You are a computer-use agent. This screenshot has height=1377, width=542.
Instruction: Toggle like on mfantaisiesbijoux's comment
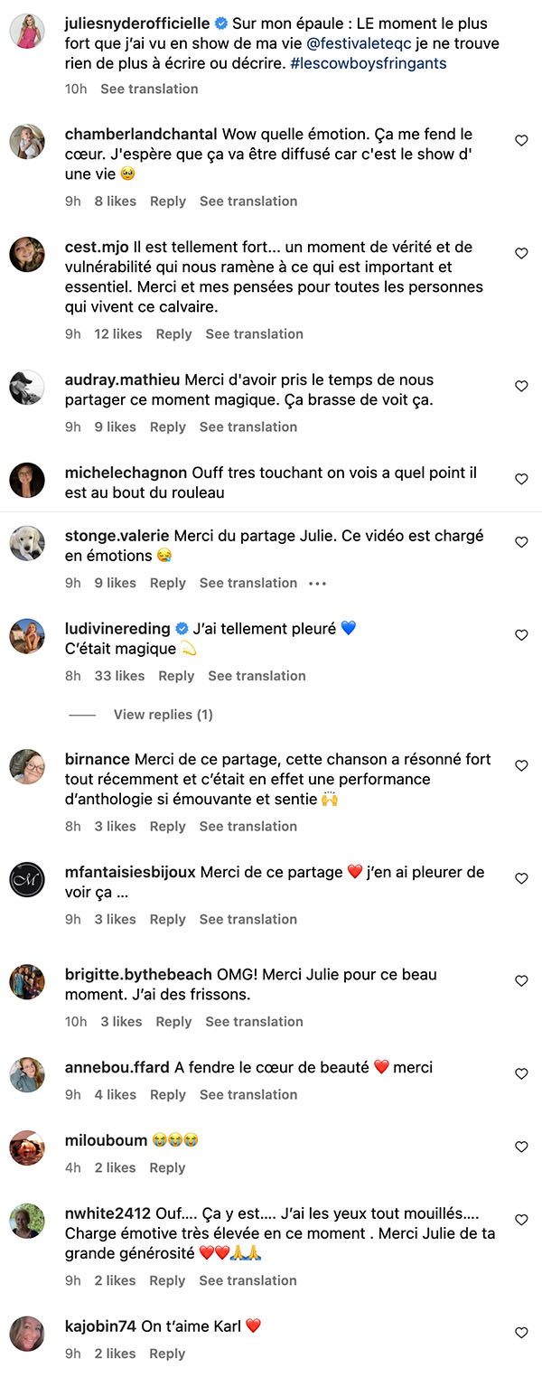pos(521,878)
